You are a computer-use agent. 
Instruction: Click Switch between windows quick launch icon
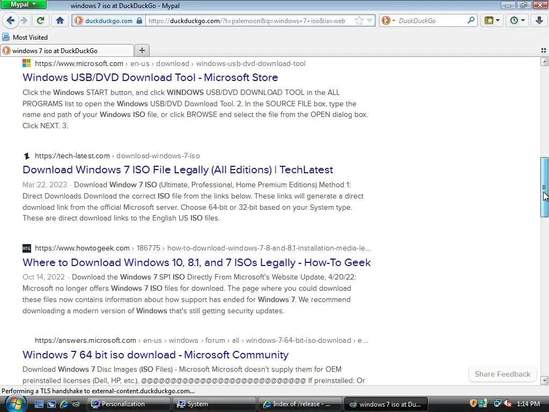tap(51, 404)
